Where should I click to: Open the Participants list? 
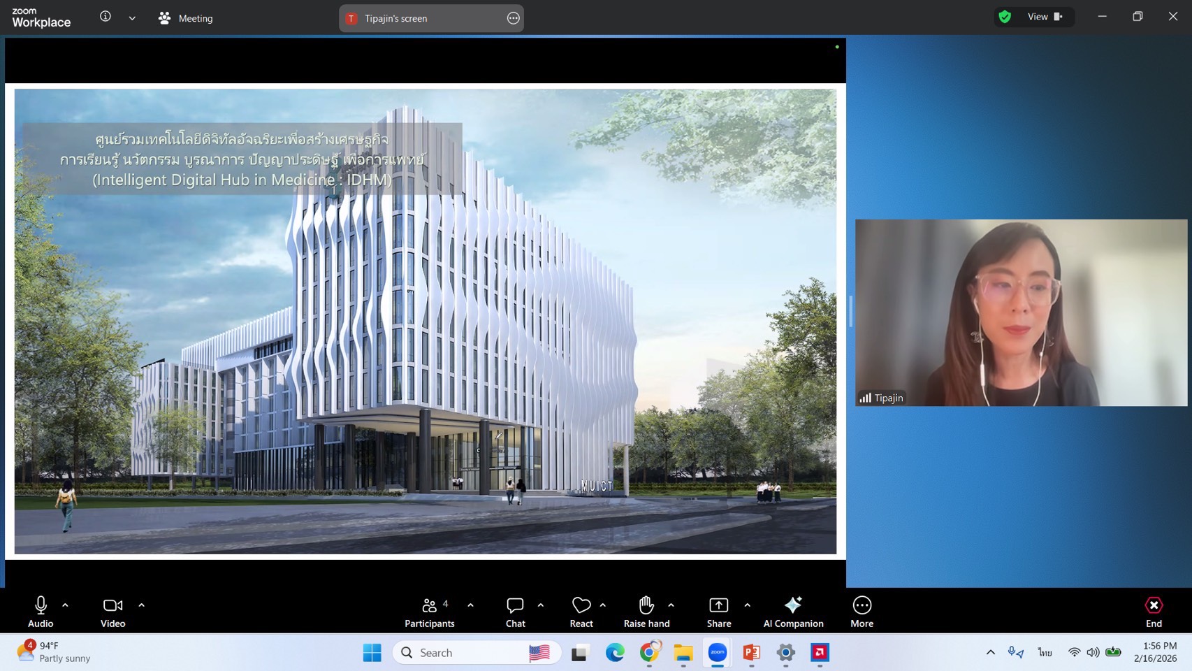(429, 612)
